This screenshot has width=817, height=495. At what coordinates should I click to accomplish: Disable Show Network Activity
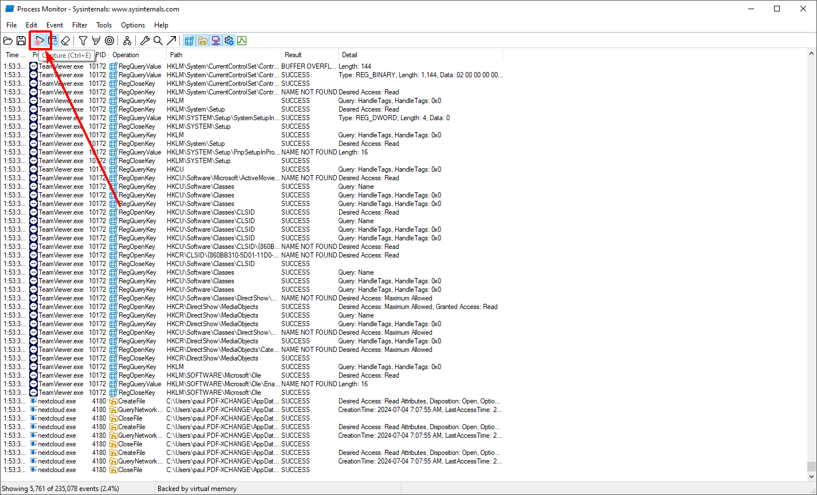pyautogui.click(x=216, y=40)
